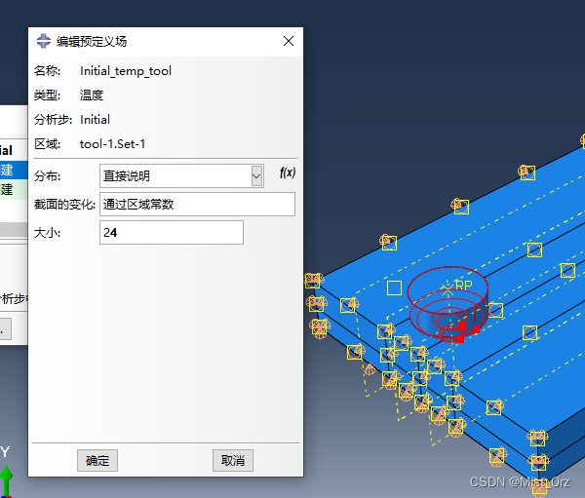This screenshot has height=498, width=585.
Task: Click the f(x) analytical field icon
Action: coord(288,172)
